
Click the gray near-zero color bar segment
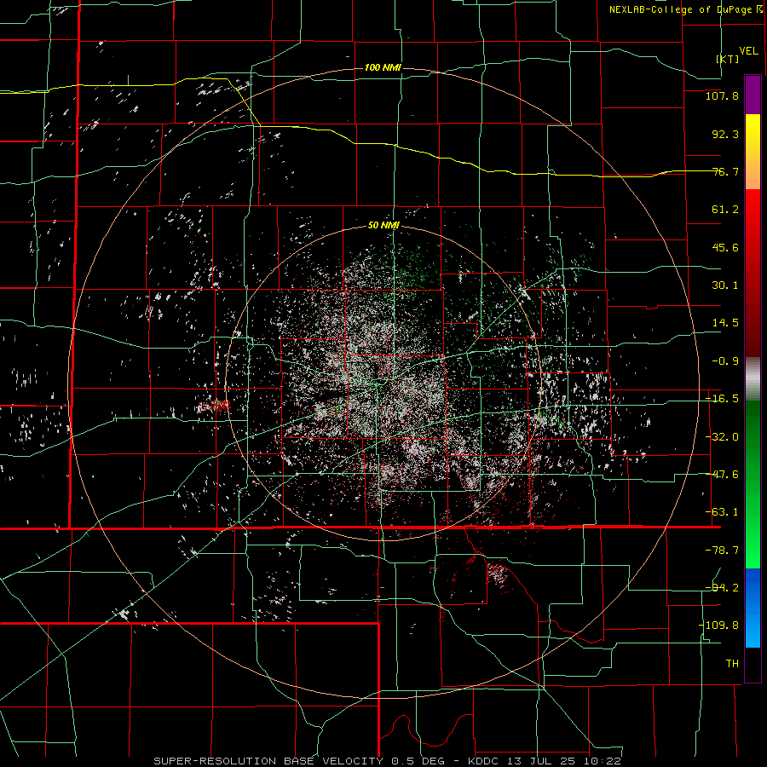click(x=753, y=379)
